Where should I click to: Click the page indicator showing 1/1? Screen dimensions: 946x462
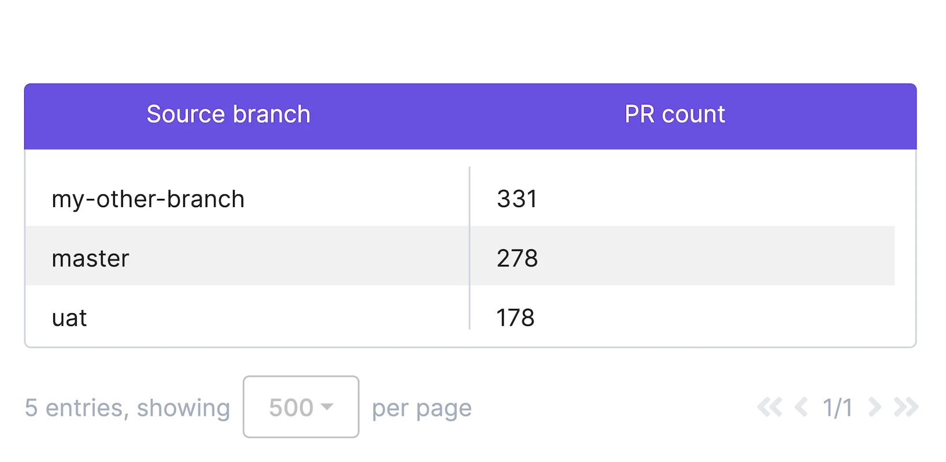click(839, 407)
